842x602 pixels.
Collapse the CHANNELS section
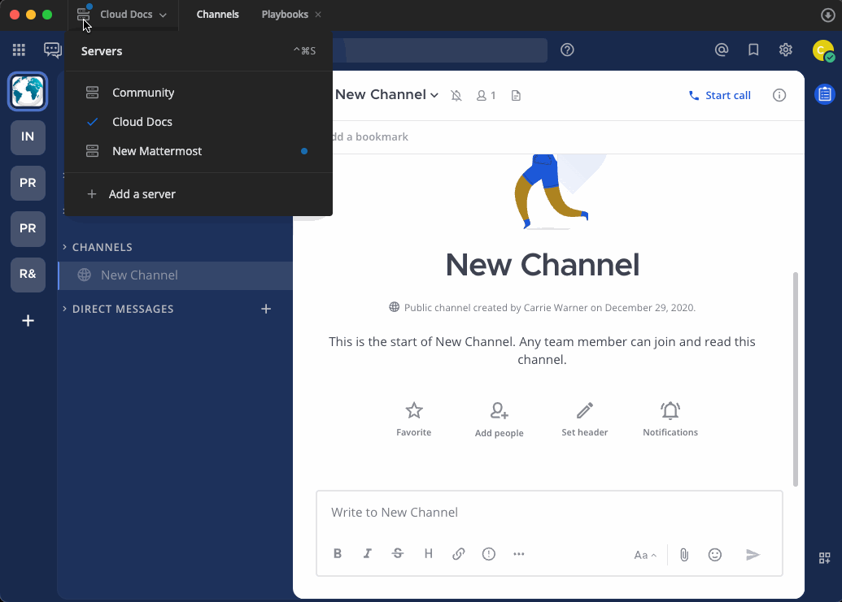[64, 247]
